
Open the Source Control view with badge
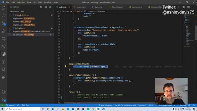click(3, 23)
